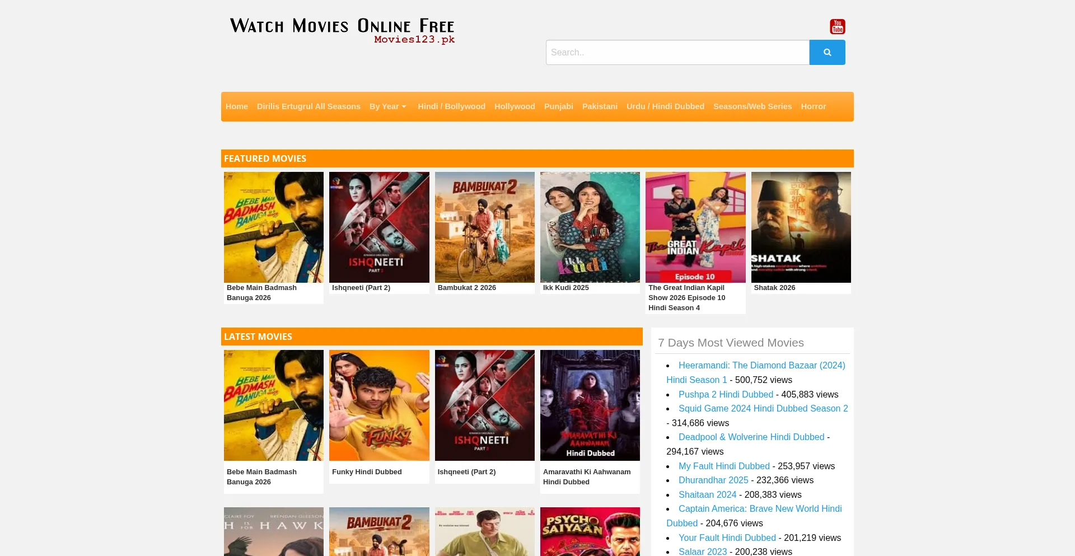This screenshot has height=556, width=1075.
Task: Click featured Bebe Main Badmash Banuga 2026 title
Action: 261,293
